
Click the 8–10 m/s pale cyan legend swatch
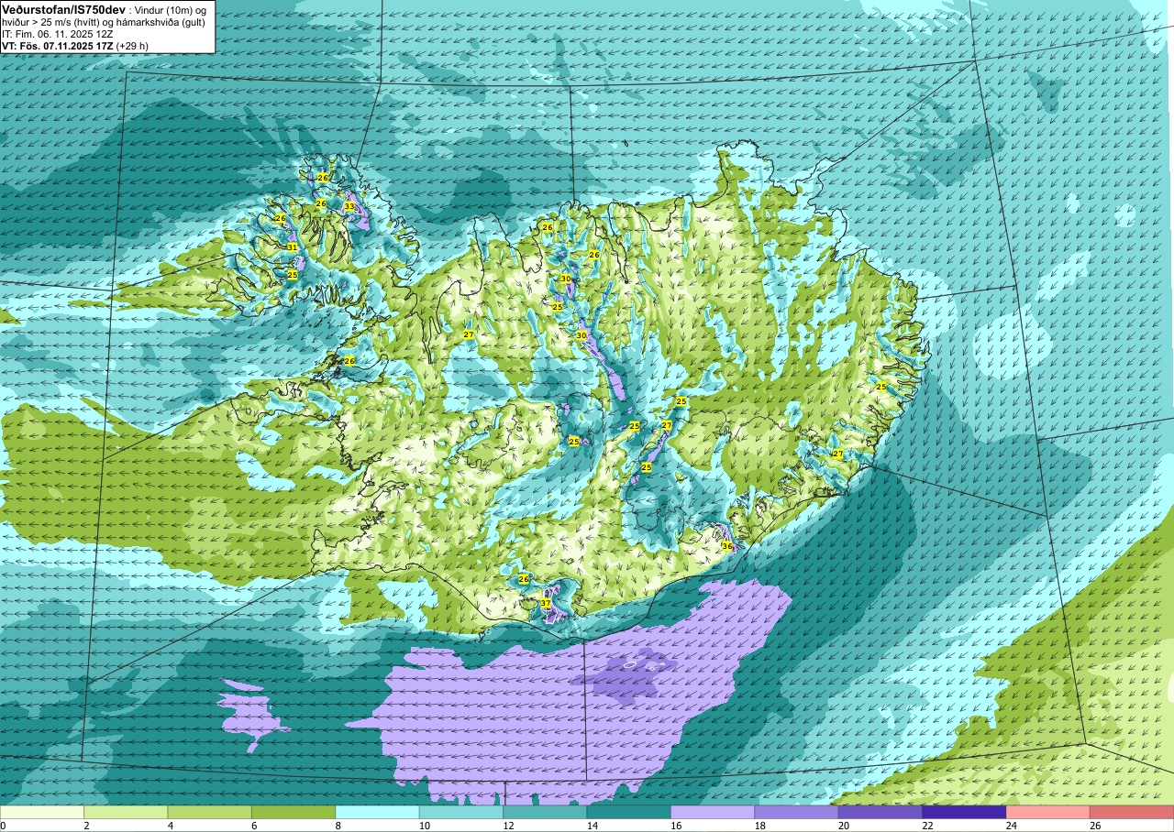click(x=378, y=812)
